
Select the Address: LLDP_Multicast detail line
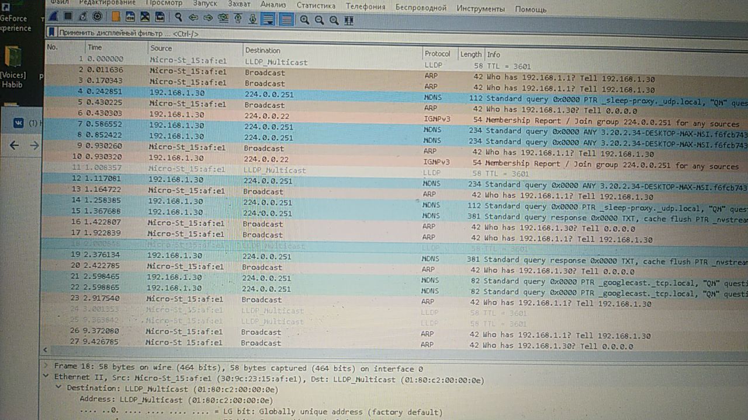click(x=176, y=400)
